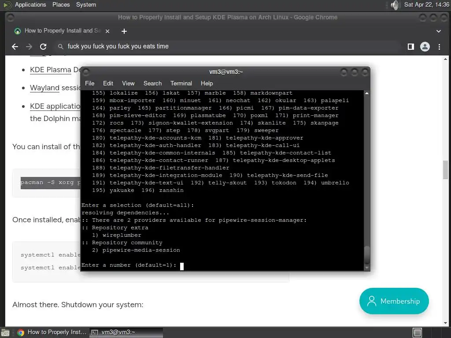This screenshot has width=451, height=338.
Task: Go forward in Chrome
Action: (29, 47)
